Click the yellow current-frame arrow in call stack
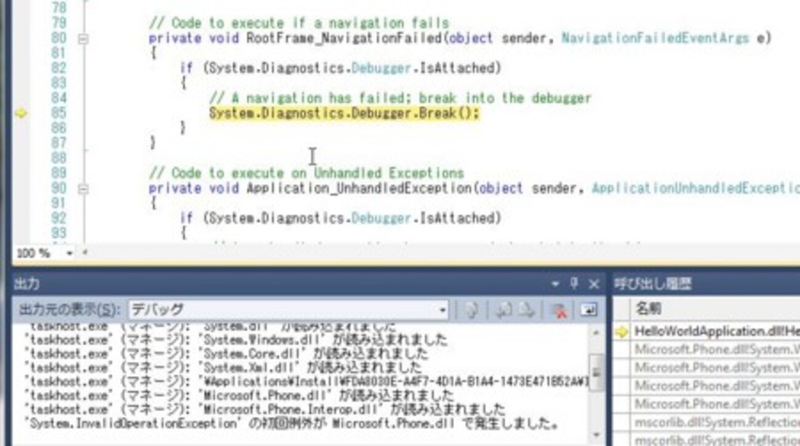The width and height of the screenshot is (800, 446). (x=622, y=332)
